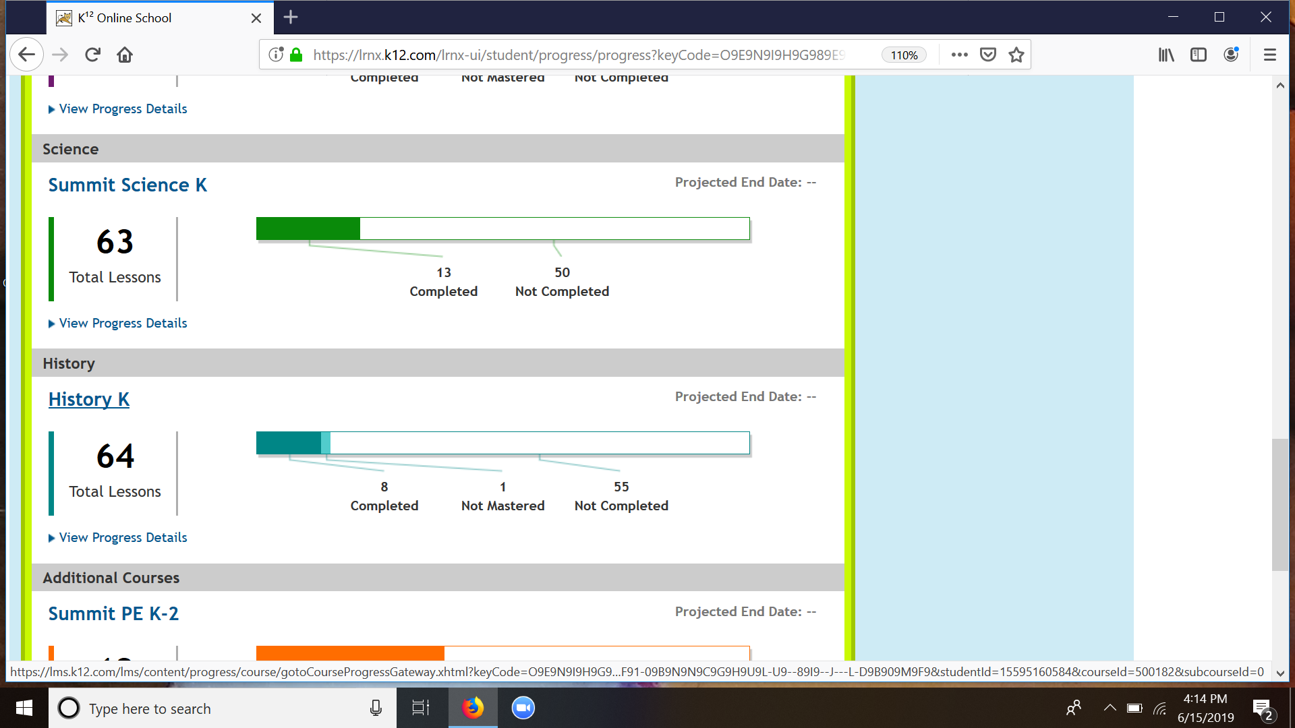Viewport: 1295px width, 728px height.
Task: Open the Summit PE K-2 course
Action: (x=113, y=614)
